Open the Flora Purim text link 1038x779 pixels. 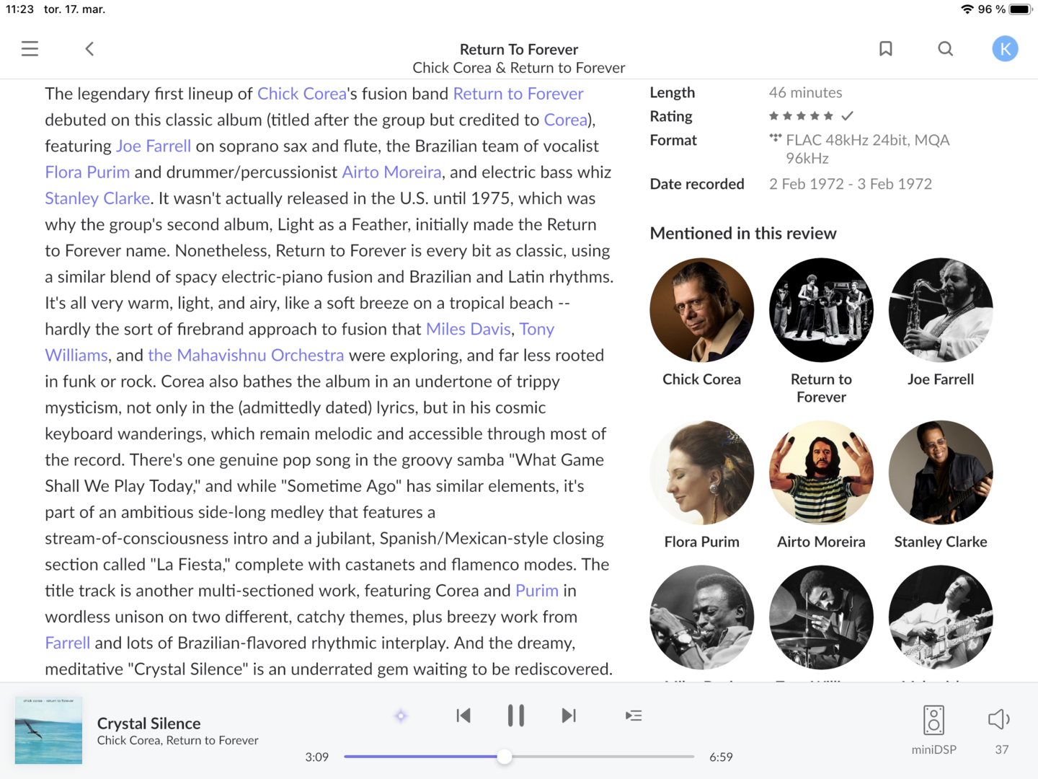tap(87, 172)
